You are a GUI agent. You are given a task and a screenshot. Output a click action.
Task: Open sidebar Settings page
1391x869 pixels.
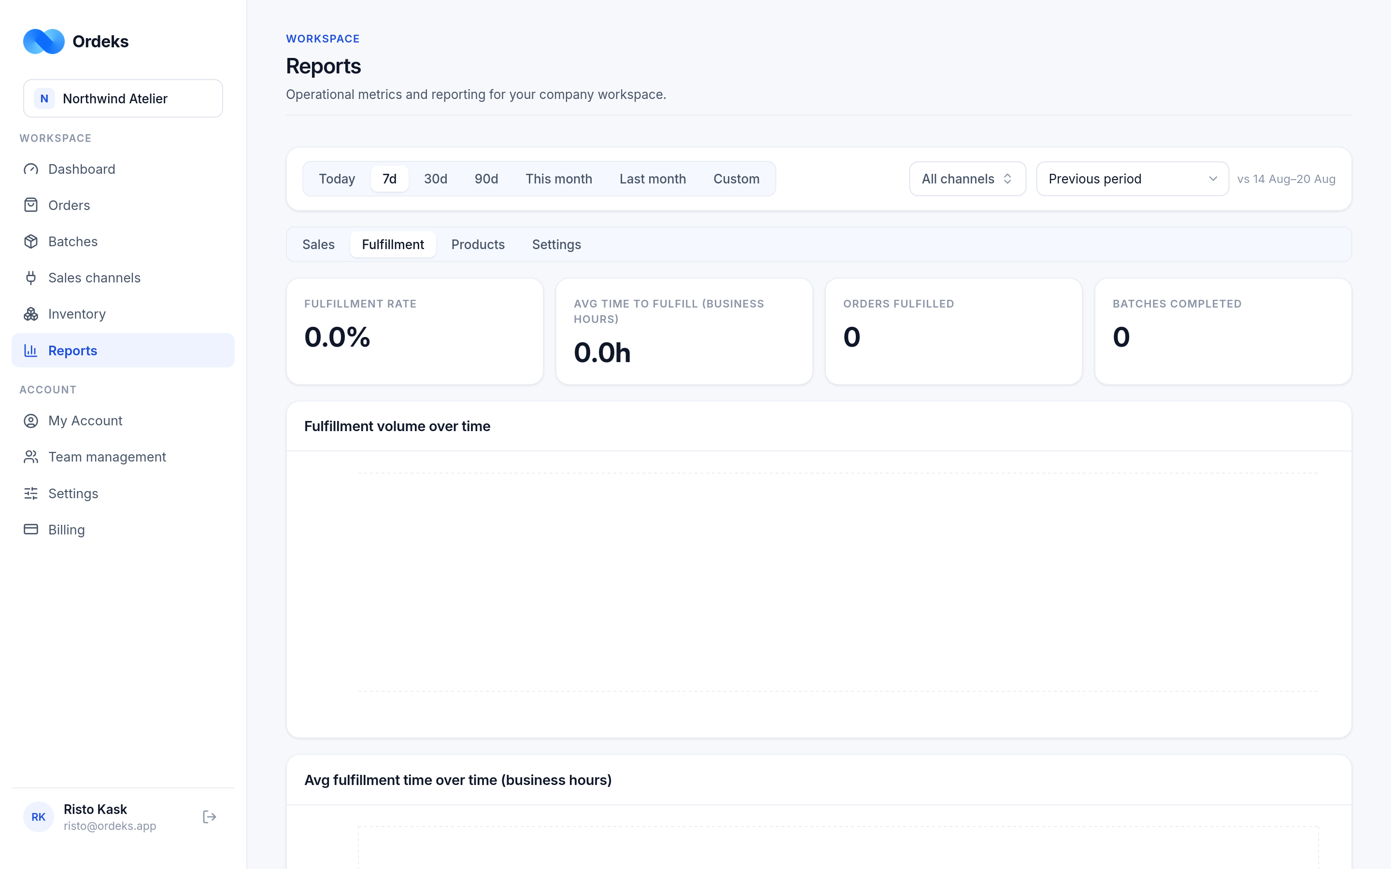point(123,493)
